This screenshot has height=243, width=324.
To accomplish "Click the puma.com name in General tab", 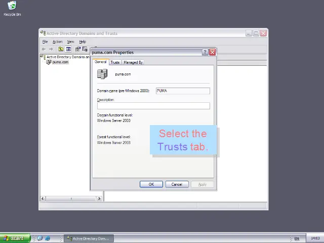I will tap(123, 74).
